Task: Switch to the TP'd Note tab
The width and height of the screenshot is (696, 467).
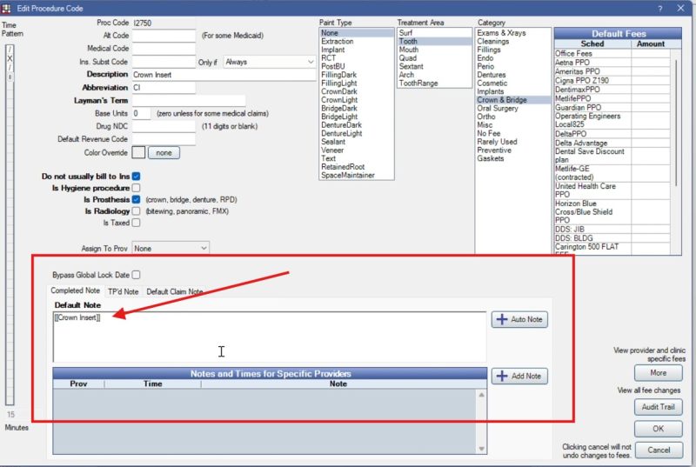Action: pos(123,291)
